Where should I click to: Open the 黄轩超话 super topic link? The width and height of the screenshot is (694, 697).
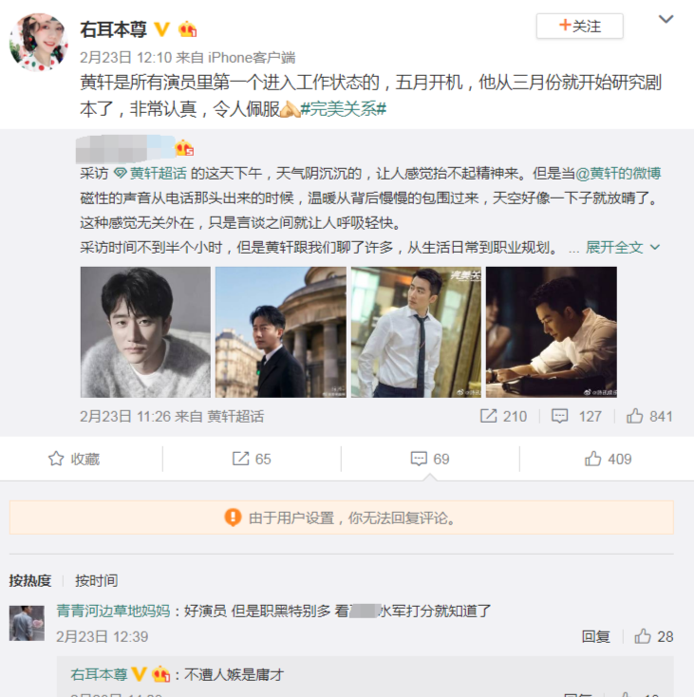coord(151,174)
